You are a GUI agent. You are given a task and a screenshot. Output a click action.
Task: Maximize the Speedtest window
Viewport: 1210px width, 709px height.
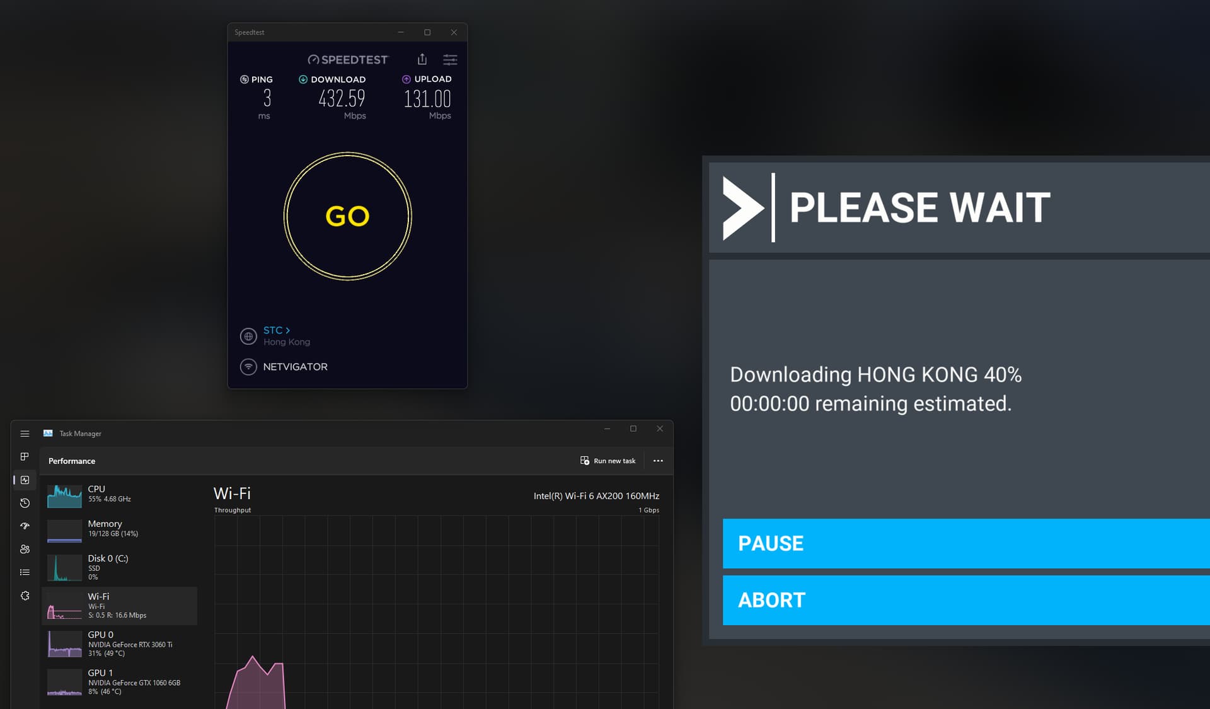pyautogui.click(x=427, y=32)
